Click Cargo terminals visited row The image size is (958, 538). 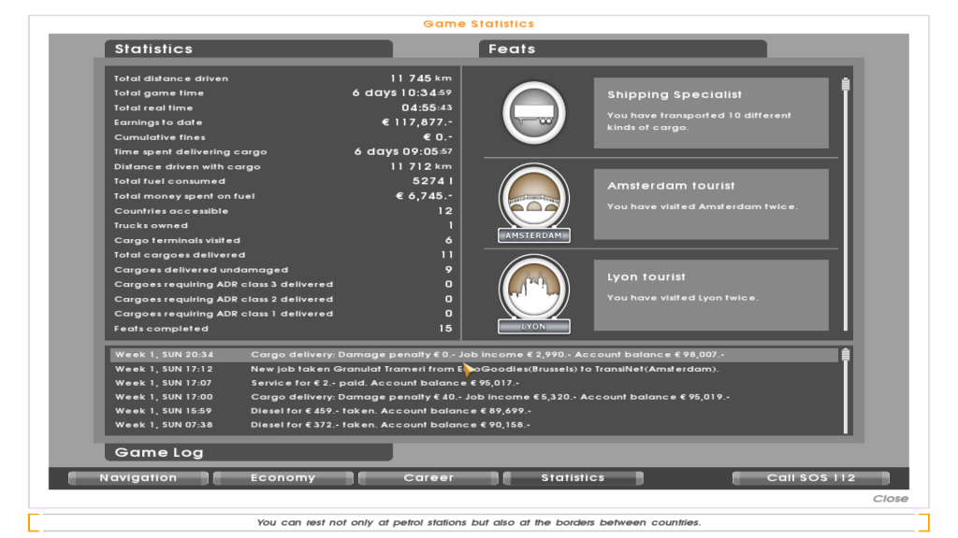pos(283,240)
